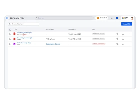Click the Company Files page title
The image size is (140, 105).
pyautogui.click(x=17, y=18)
